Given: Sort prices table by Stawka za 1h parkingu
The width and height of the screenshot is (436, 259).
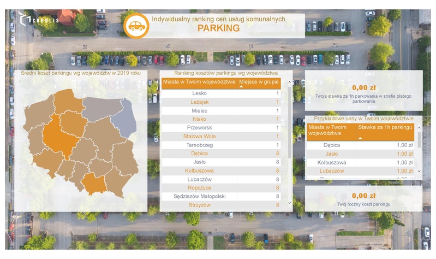Looking at the screenshot, I should coord(384,128).
